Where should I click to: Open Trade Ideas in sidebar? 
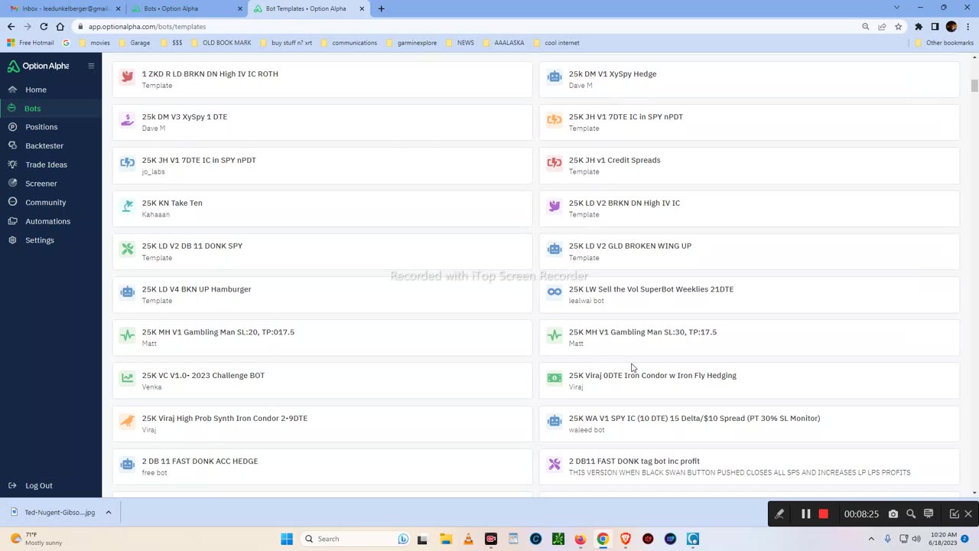pos(46,165)
